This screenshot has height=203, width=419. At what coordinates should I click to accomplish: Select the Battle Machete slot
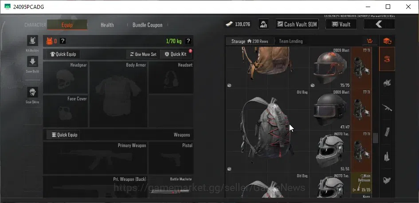coord(171,187)
